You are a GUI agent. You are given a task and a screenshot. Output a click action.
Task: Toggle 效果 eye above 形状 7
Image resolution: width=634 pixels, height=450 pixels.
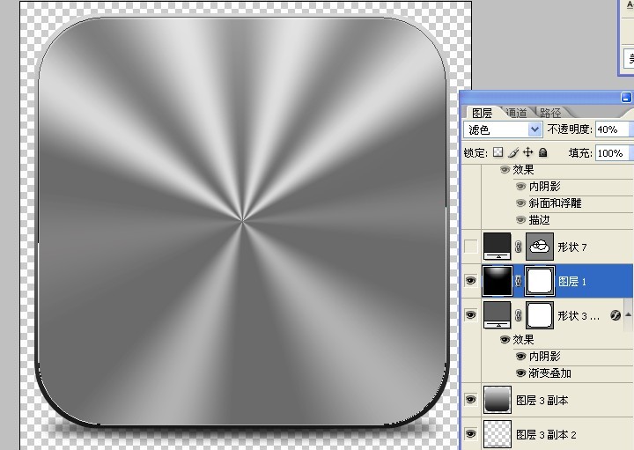click(x=505, y=169)
